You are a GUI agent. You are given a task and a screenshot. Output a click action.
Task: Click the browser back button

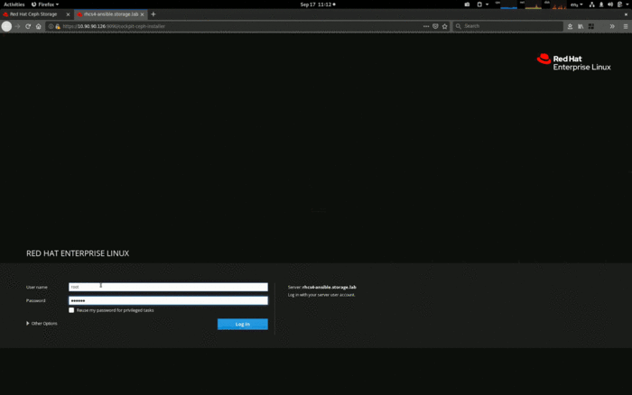(x=7, y=26)
